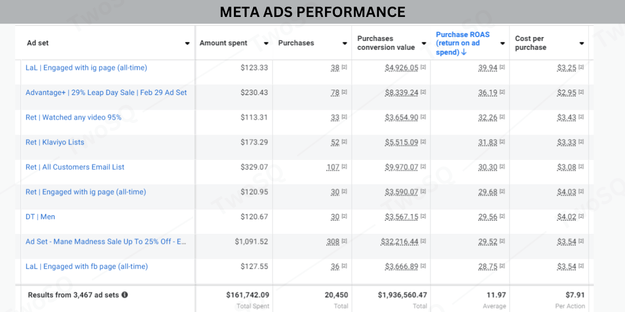Click footnote marker beside $32,216.44 conversion value

[x=423, y=242]
